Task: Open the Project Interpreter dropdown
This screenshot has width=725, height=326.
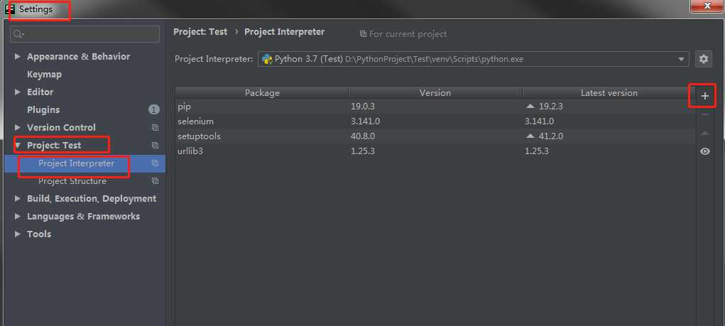Action: pyautogui.click(x=473, y=59)
